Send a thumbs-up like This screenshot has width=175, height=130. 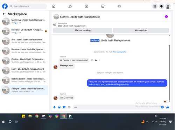pos(168,107)
